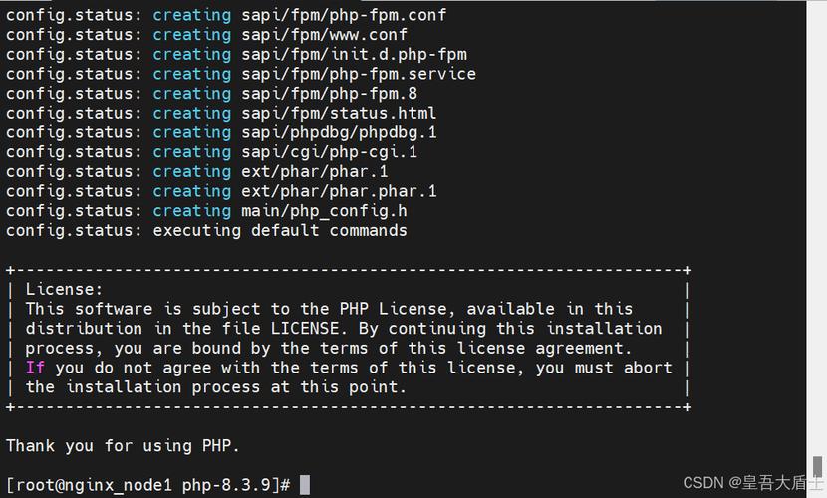
Task: Click the scrollbar thumb at bottom right
Action: [x=817, y=467]
